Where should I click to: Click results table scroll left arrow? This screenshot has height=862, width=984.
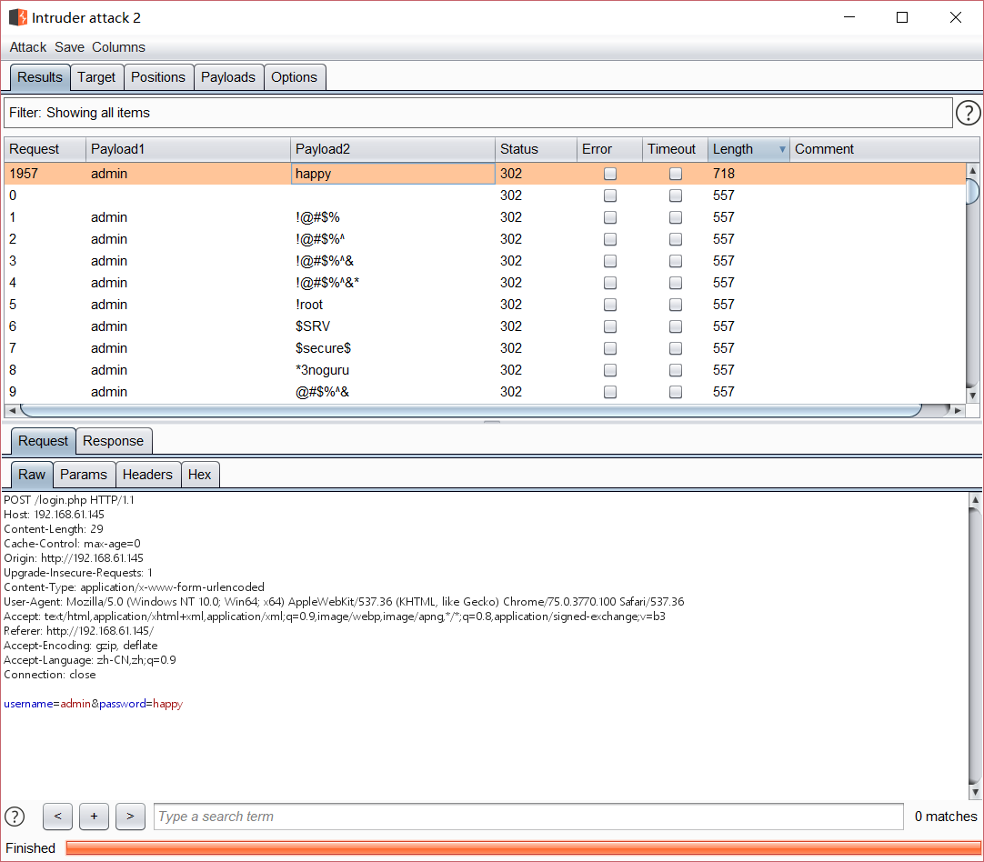12,410
